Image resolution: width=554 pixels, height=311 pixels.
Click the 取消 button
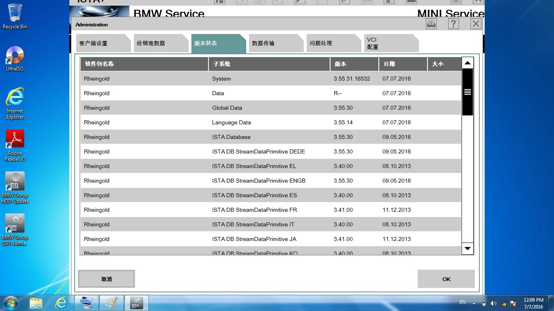106,279
